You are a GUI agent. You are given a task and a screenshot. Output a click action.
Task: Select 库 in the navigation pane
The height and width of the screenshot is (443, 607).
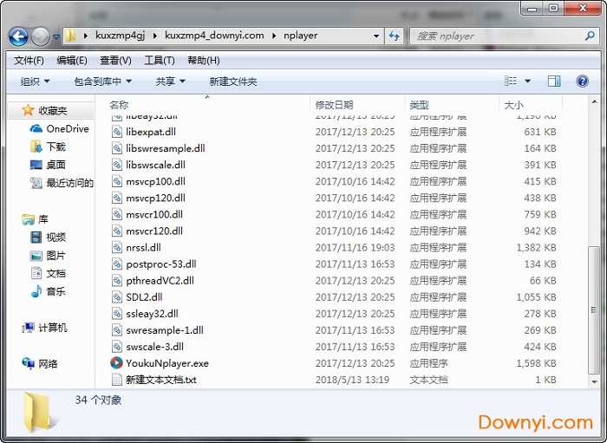(43, 219)
